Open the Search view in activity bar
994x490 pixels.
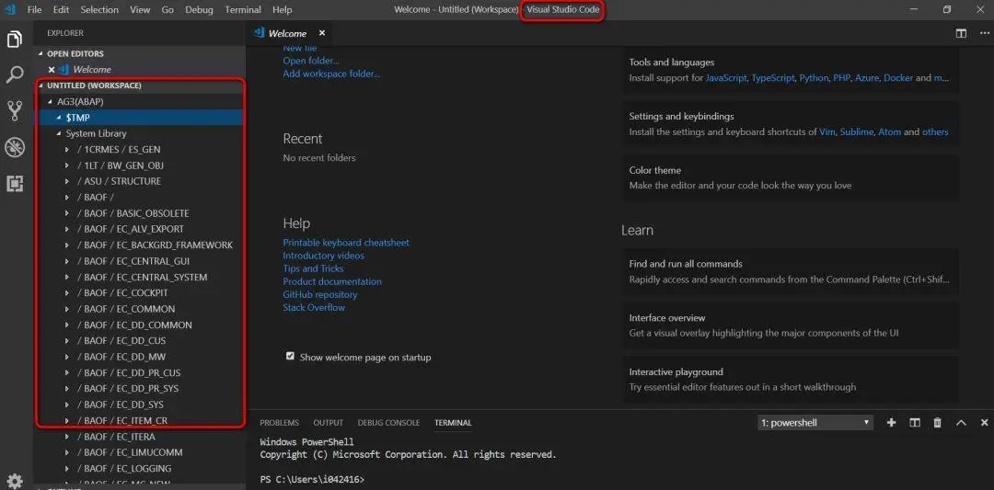15,74
